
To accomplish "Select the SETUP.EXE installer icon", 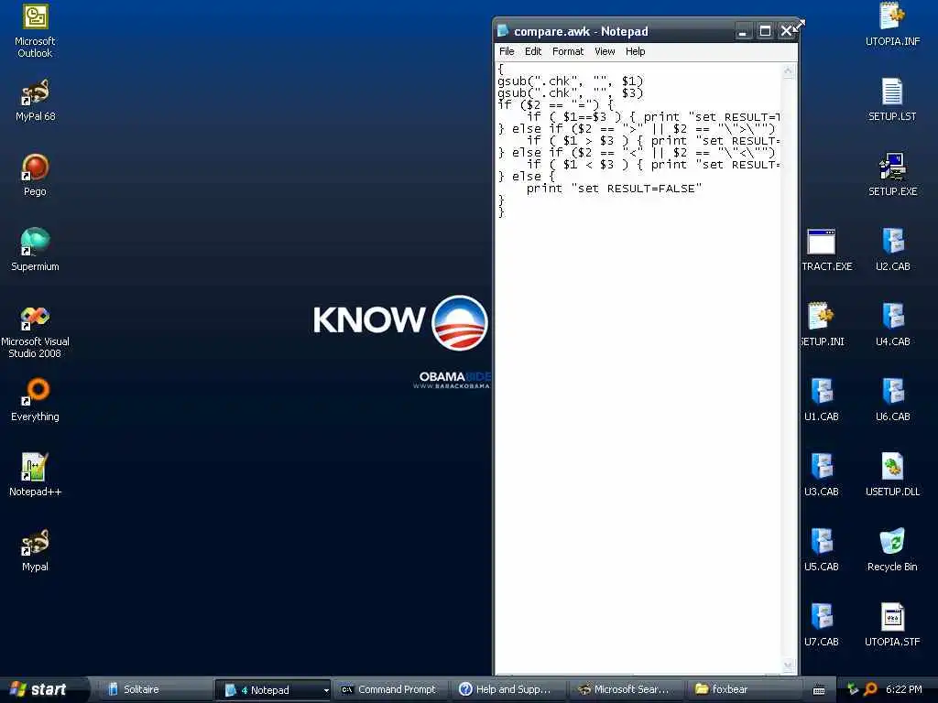I will [892, 175].
